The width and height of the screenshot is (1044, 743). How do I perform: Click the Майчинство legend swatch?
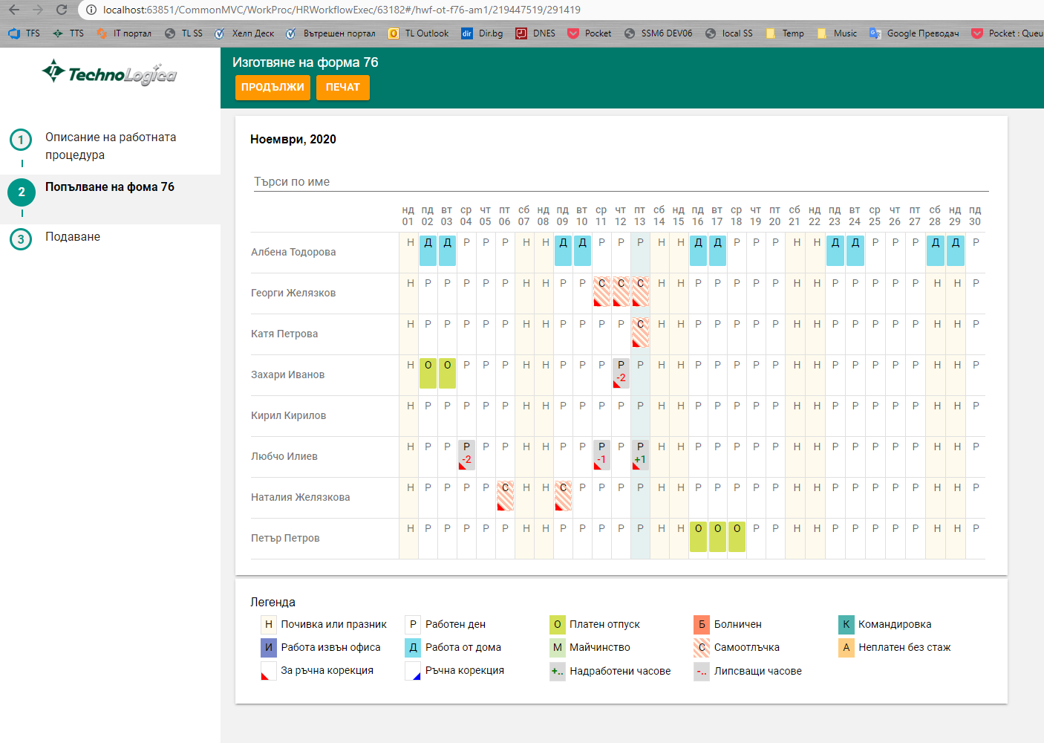558,647
